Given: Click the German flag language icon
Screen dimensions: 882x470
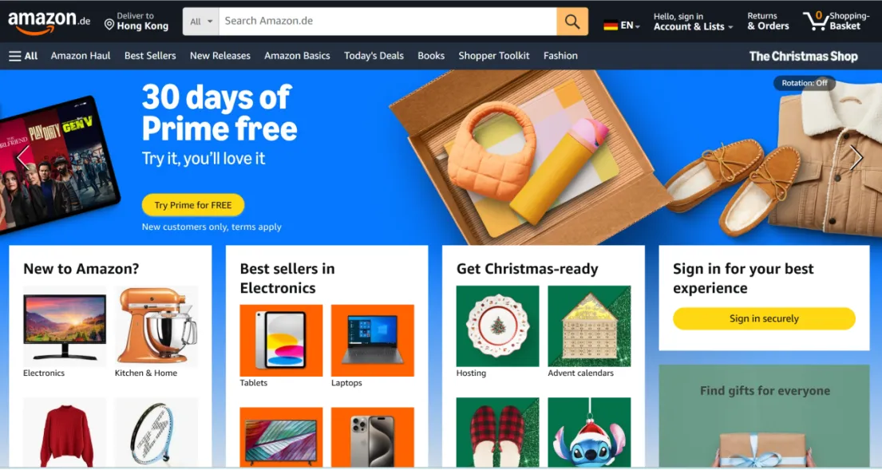Looking at the screenshot, I should [611, 26].
